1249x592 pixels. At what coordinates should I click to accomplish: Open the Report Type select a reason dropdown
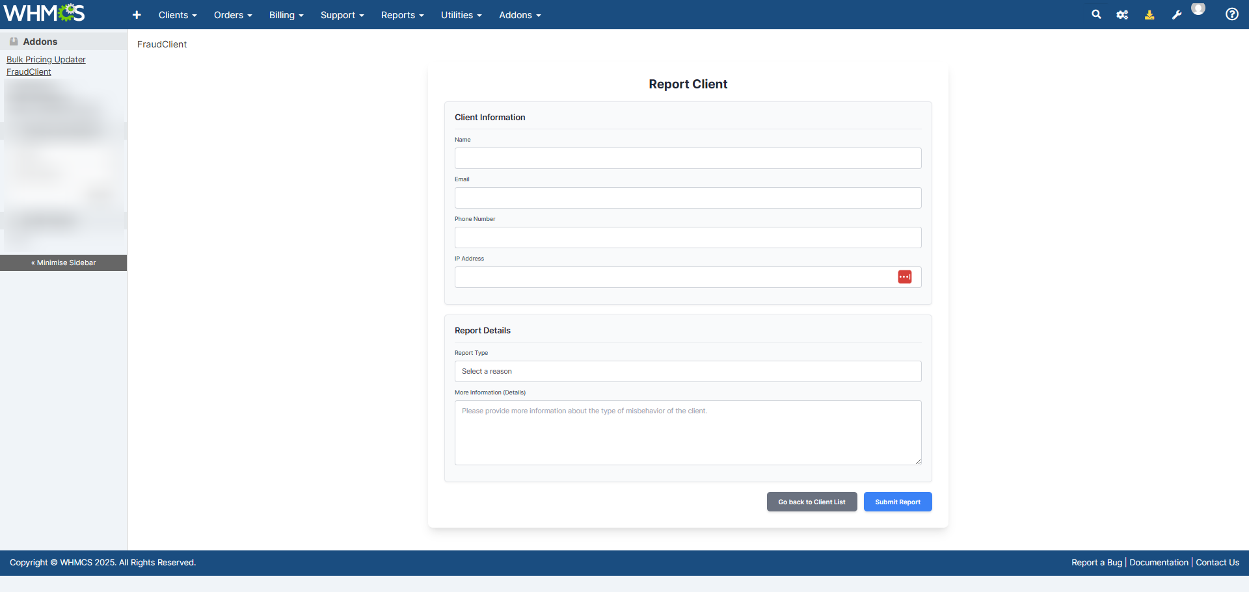pyautogui.click(x=688, y=371)
